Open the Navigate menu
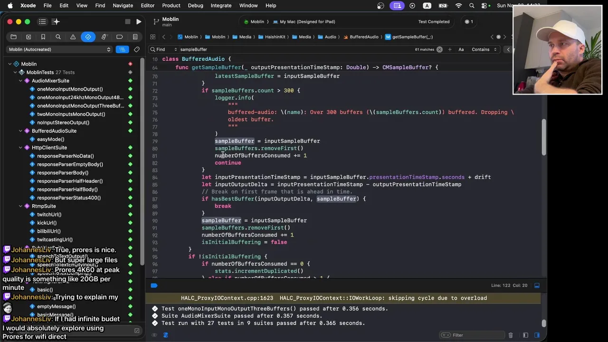 [x=123, y=6]
